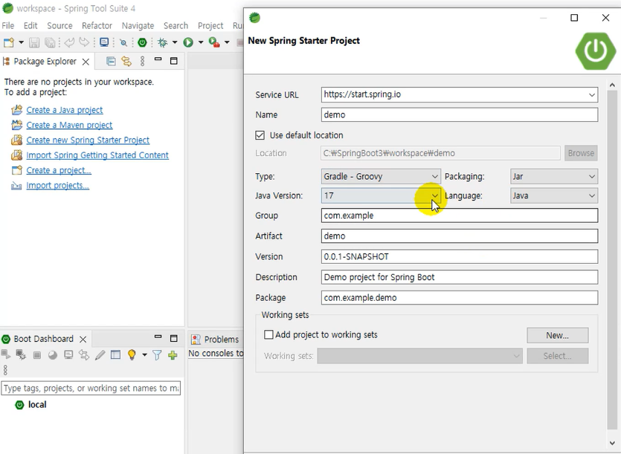Click Boot Dashboard properties table icon
The height and width of the screenshot is (454, 621).
(x=115, y=355)
